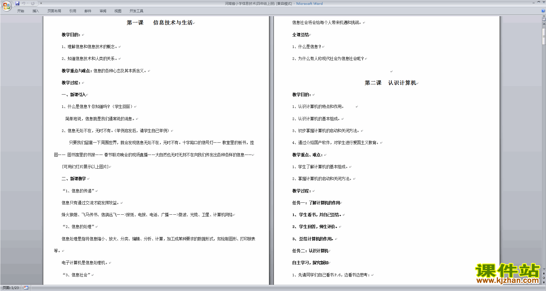Click the line “3、信息社会”
546x291 pixels.
[76, 275]
